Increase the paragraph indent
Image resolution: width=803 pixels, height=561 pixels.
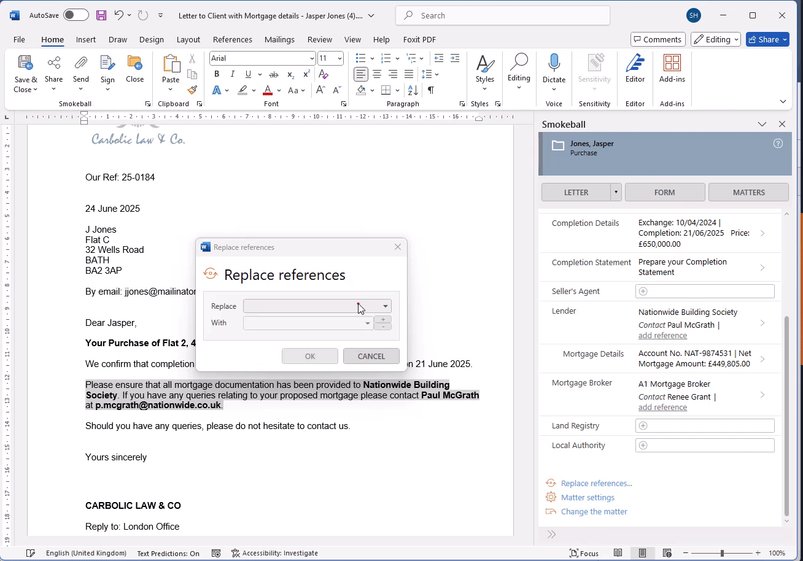pos(455,58)
